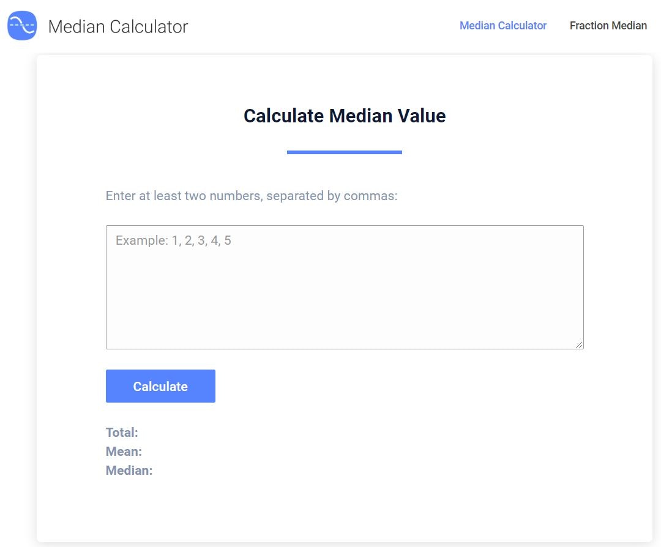Click the blue divider under the heading
This screenshot has width=661, height=547.
coord(344,151)
